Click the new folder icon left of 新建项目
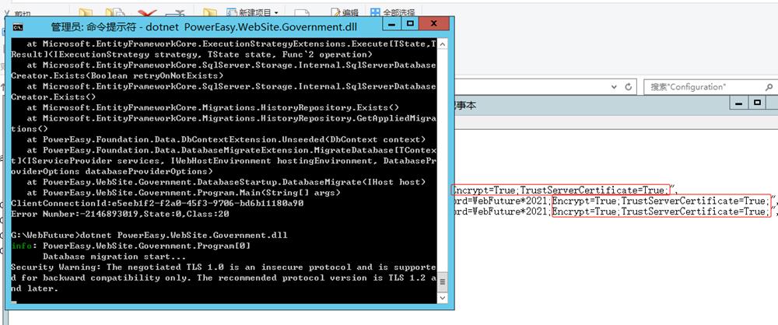This screenshot has height=325, width=778. click(x=210, y=12)
